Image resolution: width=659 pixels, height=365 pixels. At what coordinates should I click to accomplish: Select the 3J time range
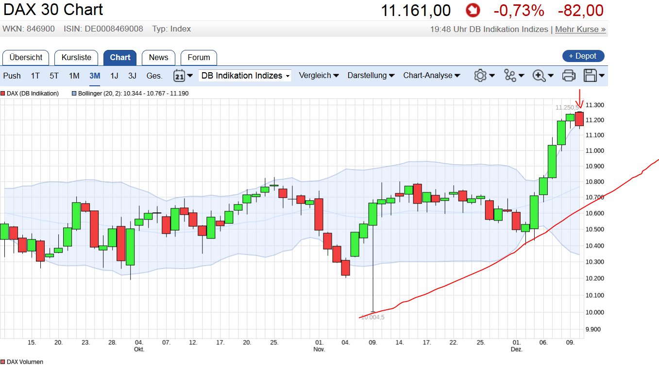pos(133,76)
